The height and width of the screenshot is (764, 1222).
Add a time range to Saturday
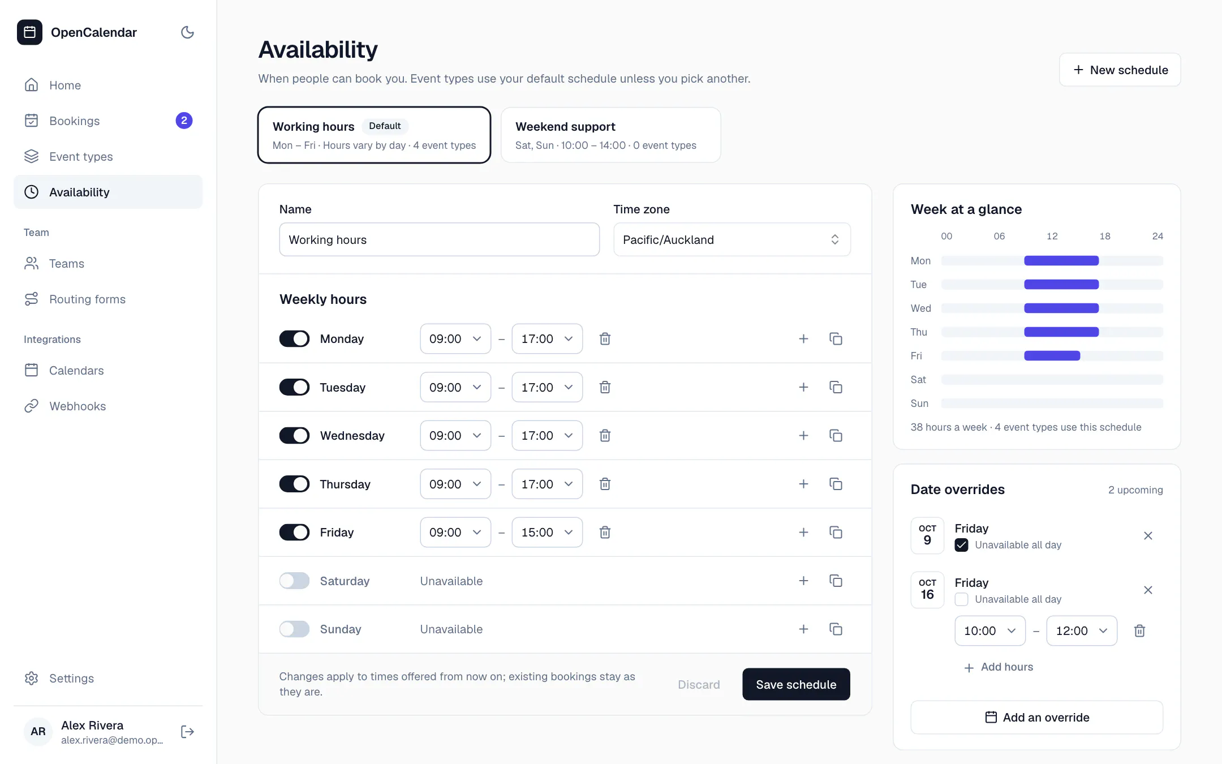[x=803, y=581]
